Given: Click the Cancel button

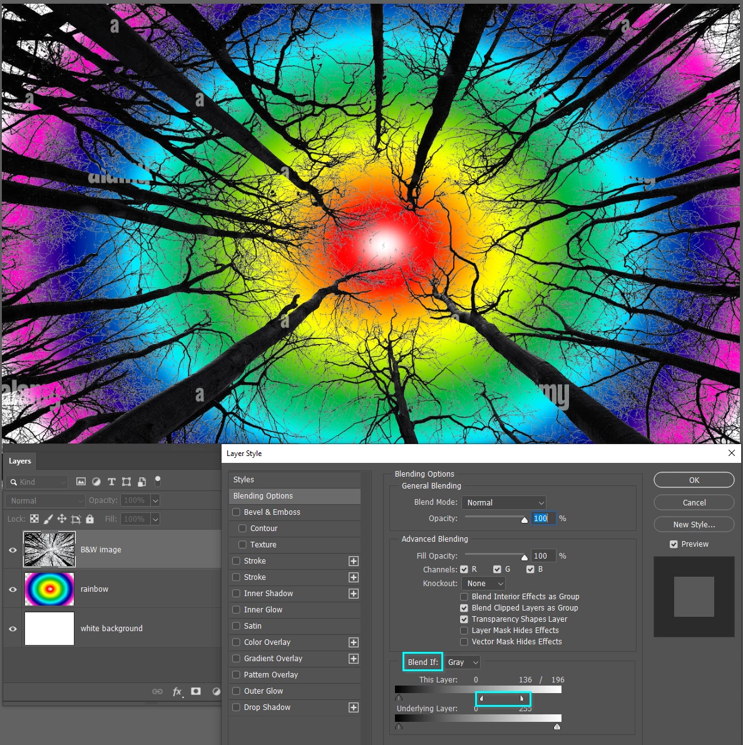Looking at the screenshot, I should (694, 503).
